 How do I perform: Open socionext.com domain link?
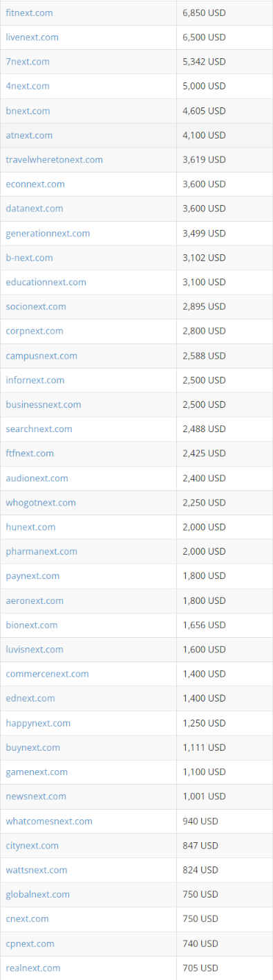[x=36, y=306]
